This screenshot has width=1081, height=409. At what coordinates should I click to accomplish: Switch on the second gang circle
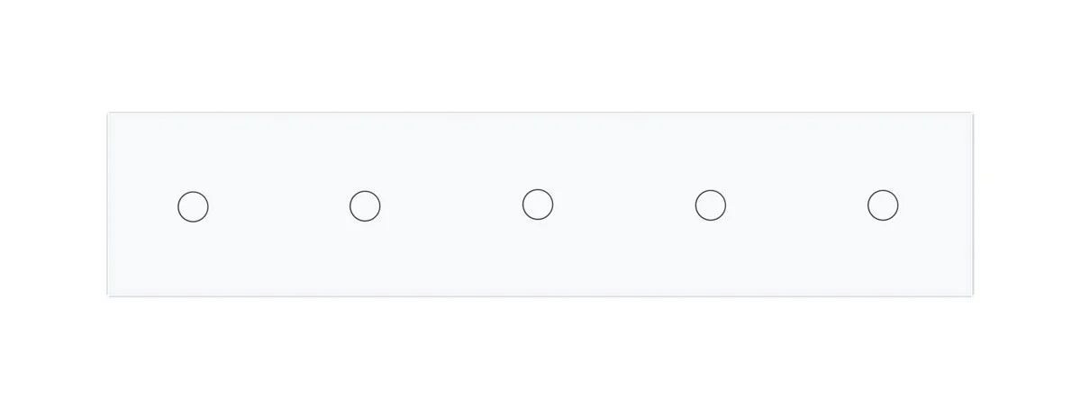[x=365, y=206]
